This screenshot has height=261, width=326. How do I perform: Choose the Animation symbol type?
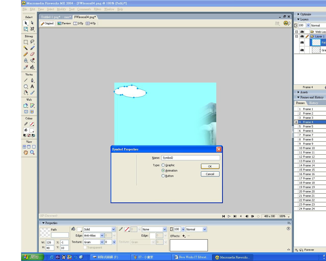pyautogui.click(x=163, y=171)
